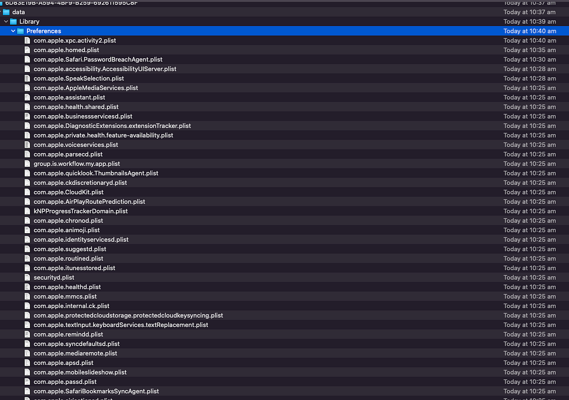This screenshot has width=569, height=400.
Task: Click file icon of com.apple.ckdiscretionaryd.plist
Action: coord(27,183)
